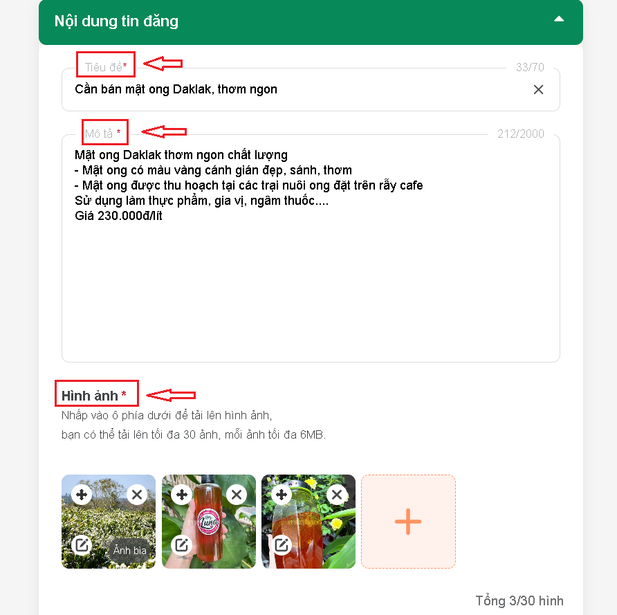Collapse the Nội dung tin đăng section
The width and height of the screenshot is (617, 615).
pyautogui.click(x=559, y=19)
